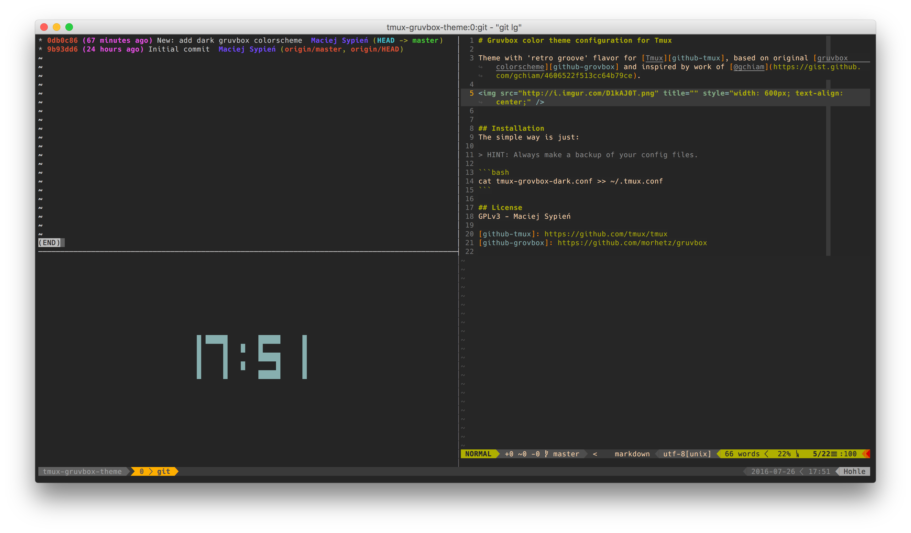Screen dimensions: 911x533
Task: Click the github.com/tmux/tmux URL
Action: pyautogui.click(x=605, y=234)
